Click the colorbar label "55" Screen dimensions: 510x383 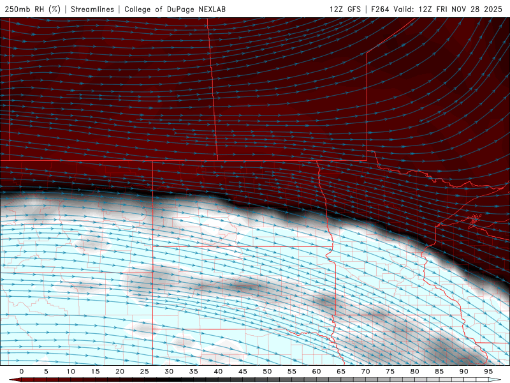coord(292,372)
